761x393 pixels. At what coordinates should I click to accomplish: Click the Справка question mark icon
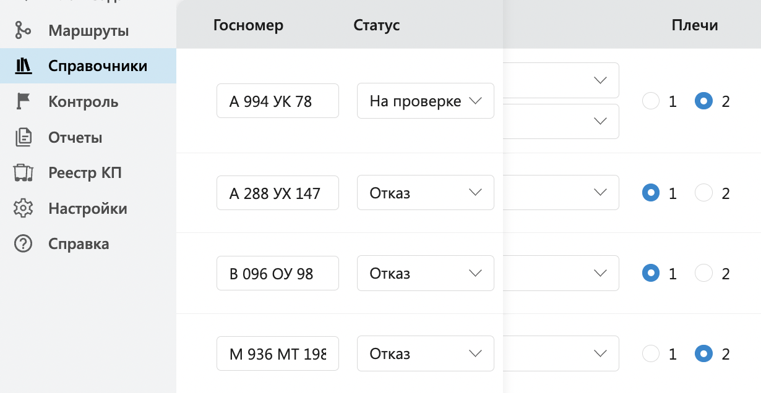pyautogui.click(x=24, y=244)
